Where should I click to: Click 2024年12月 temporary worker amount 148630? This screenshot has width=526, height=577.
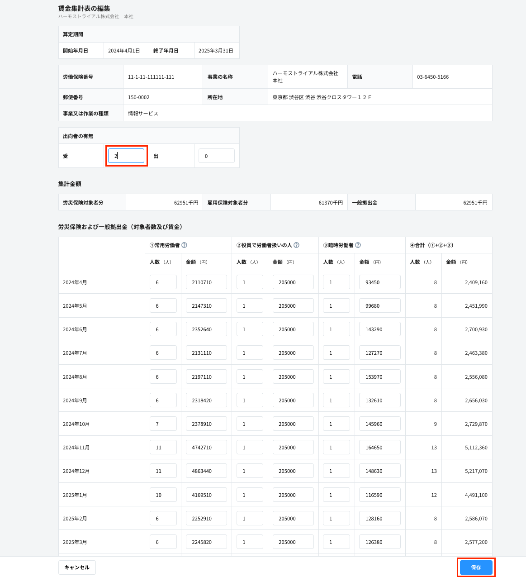point(379,471)
